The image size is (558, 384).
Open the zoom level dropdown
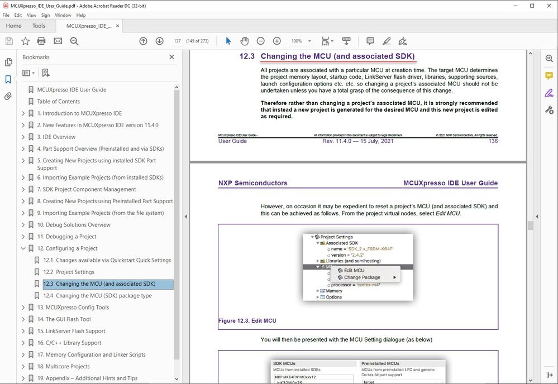[x=309, y=41]
